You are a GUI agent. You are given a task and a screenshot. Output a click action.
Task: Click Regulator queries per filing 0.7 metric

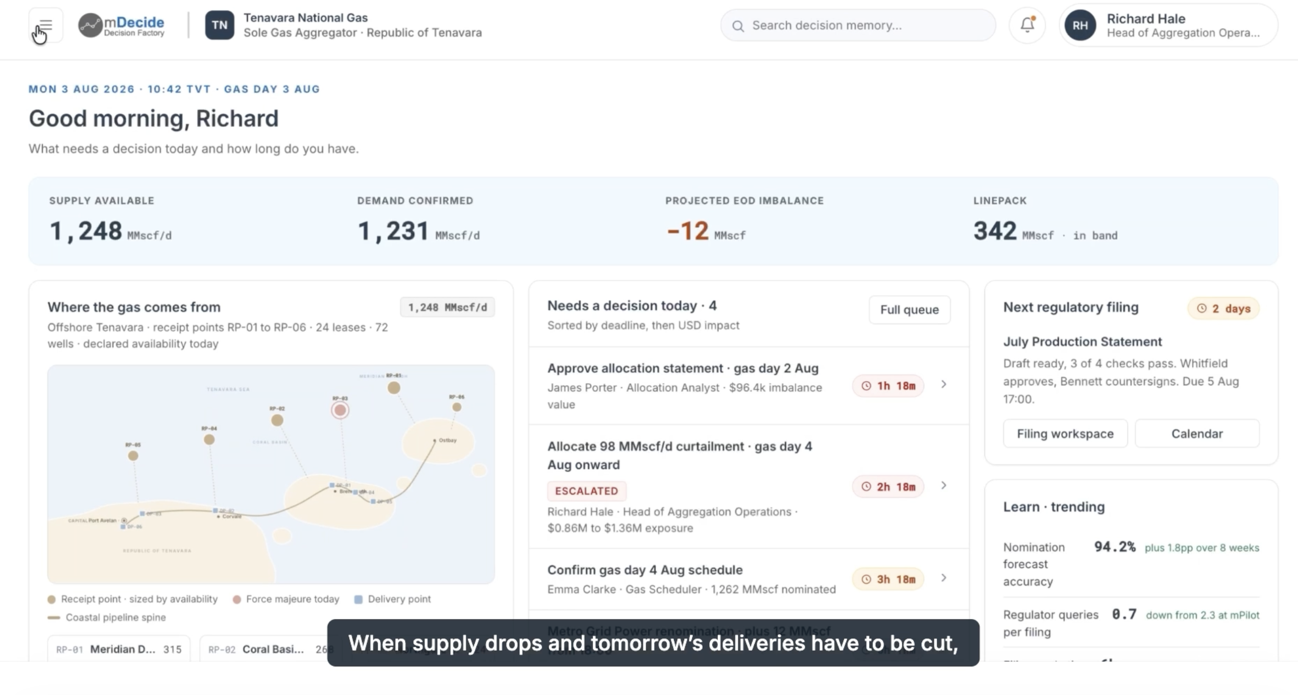coord(1131,623)
